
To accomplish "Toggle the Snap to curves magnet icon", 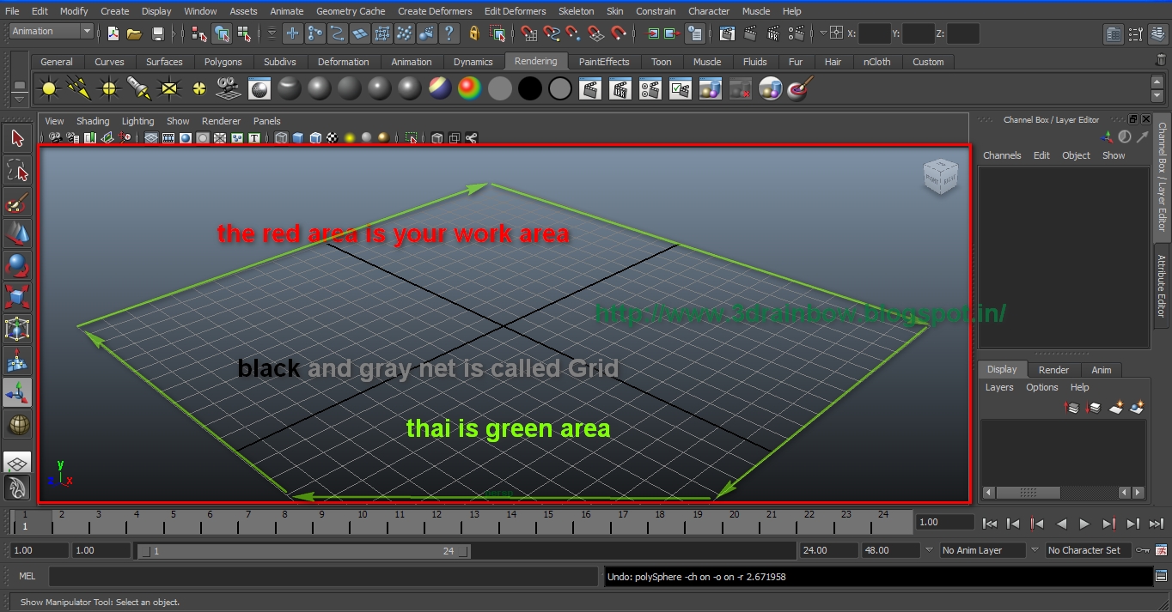I will point(552,33).
